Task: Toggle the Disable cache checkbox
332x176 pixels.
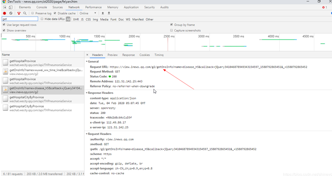Action: tap(55, 13)
